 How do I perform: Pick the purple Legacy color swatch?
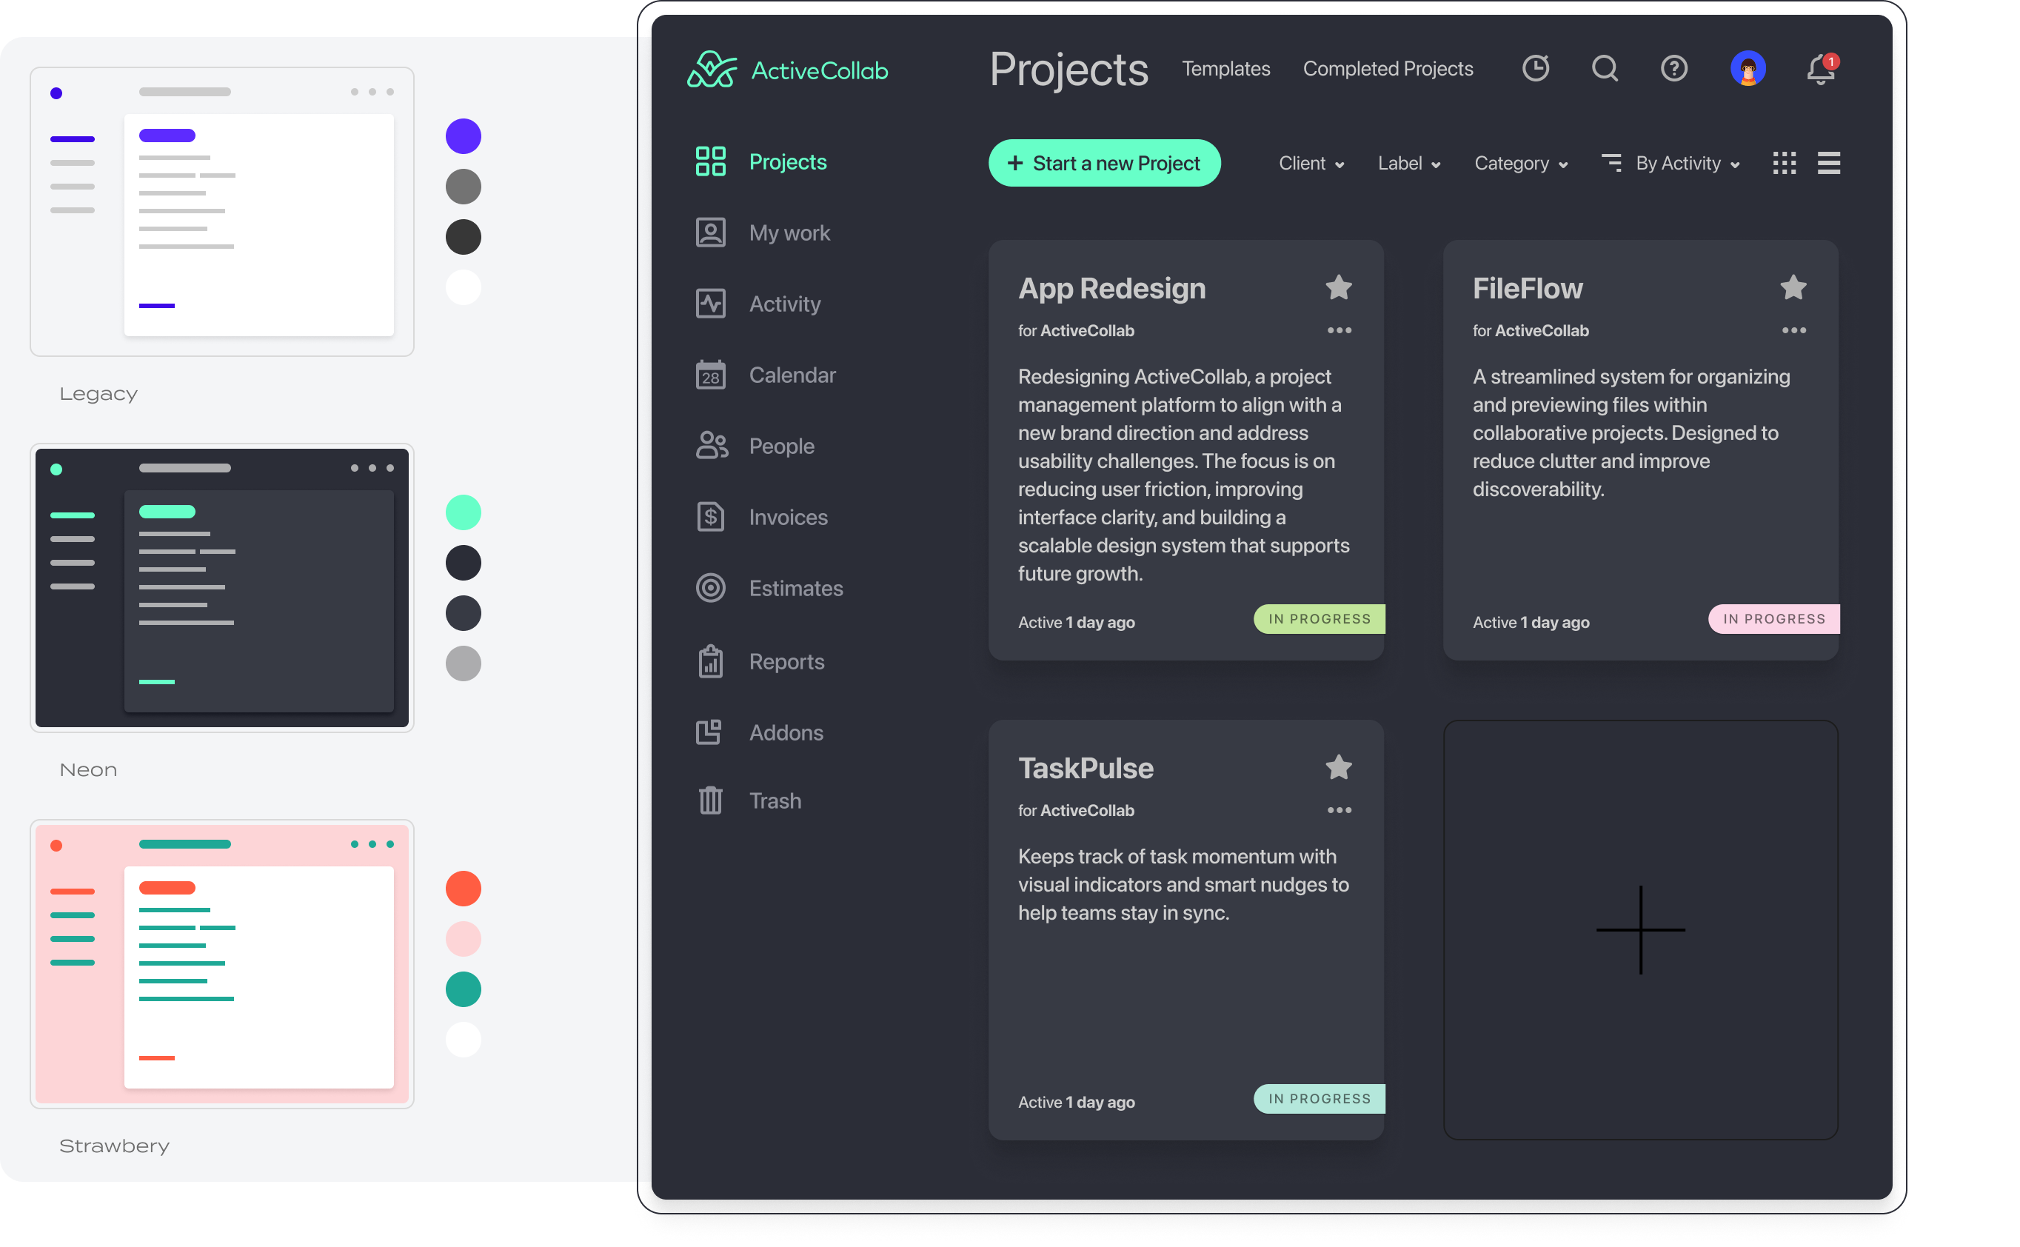click(463, 136)
